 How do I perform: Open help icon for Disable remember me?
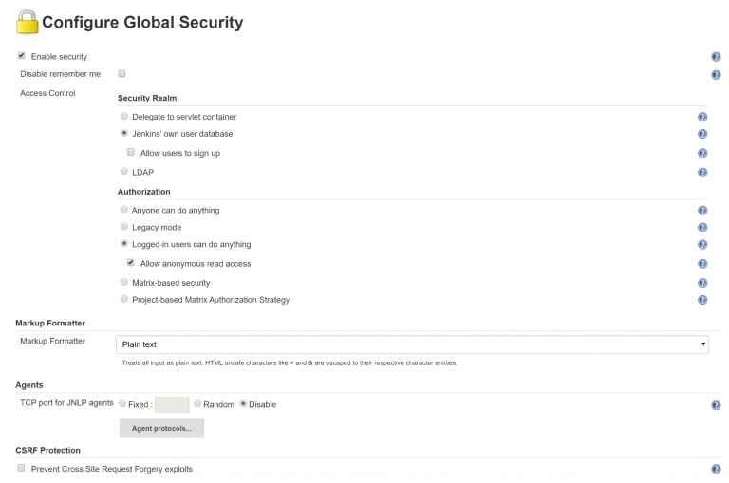pos(716,74)
